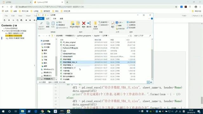Click the Copy to icon in ribbon
This screenshot has width=203, height=114.
point(78,23)
